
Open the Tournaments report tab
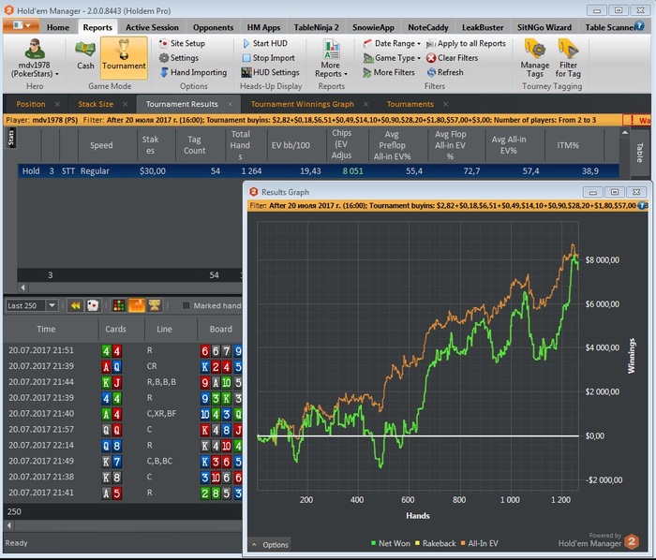(410, 104)
